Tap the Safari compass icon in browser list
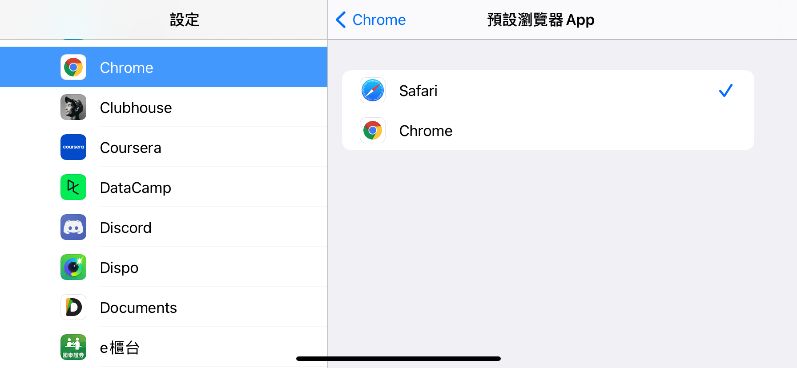Viewport: 797px width, 368px height. coord(373,91)
